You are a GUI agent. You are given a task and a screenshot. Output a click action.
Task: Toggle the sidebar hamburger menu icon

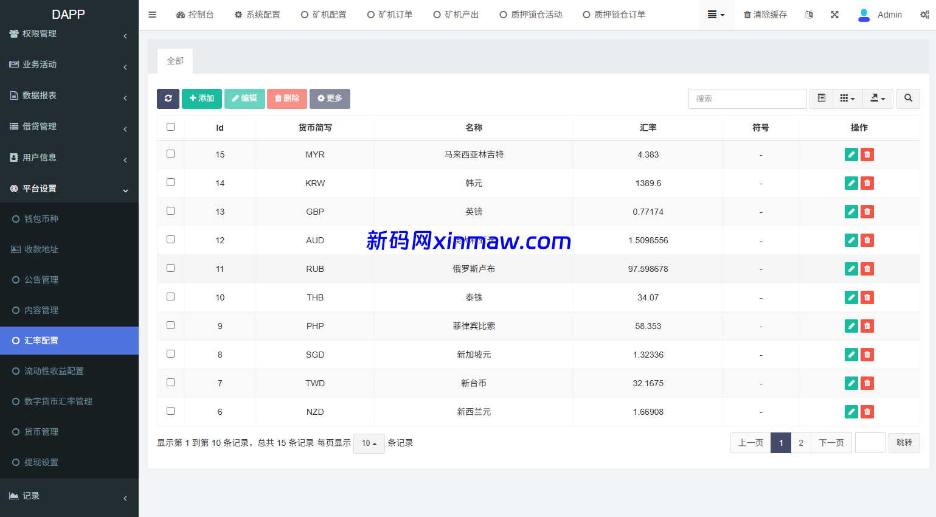pos(153,15)
